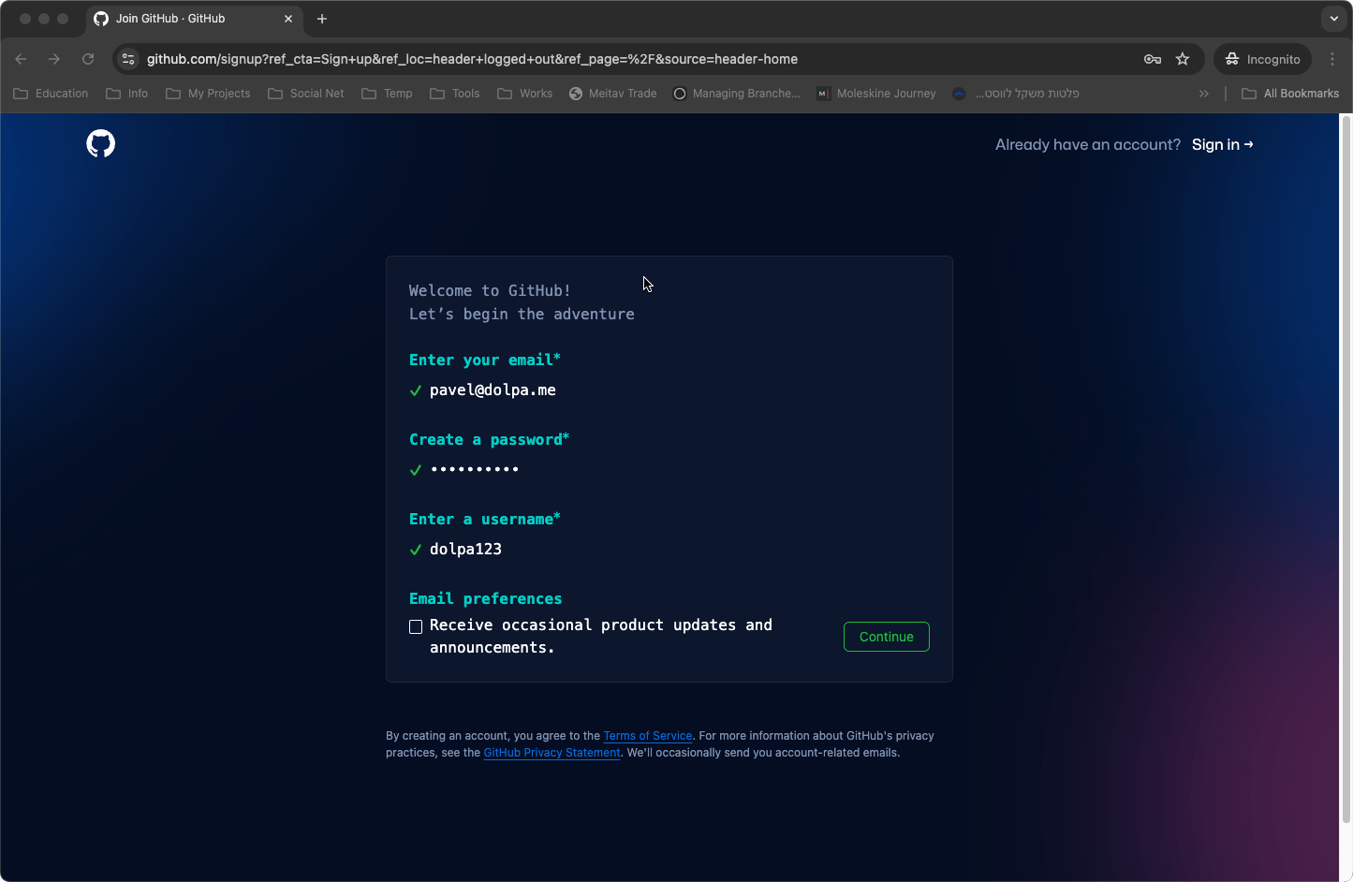The width and height of the screenshot is (1353, 882).
Task: Click the GitHub Octocat logo
Action: tap(100, 144)
